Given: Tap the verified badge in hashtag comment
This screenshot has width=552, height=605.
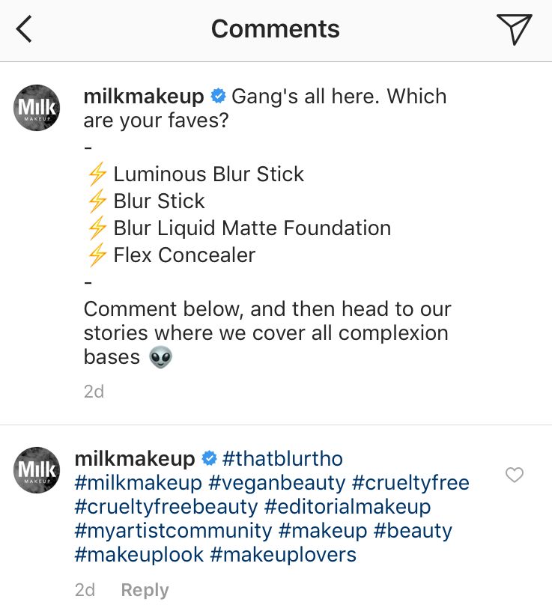Looking at the screenshot, I should click(209, 458).
